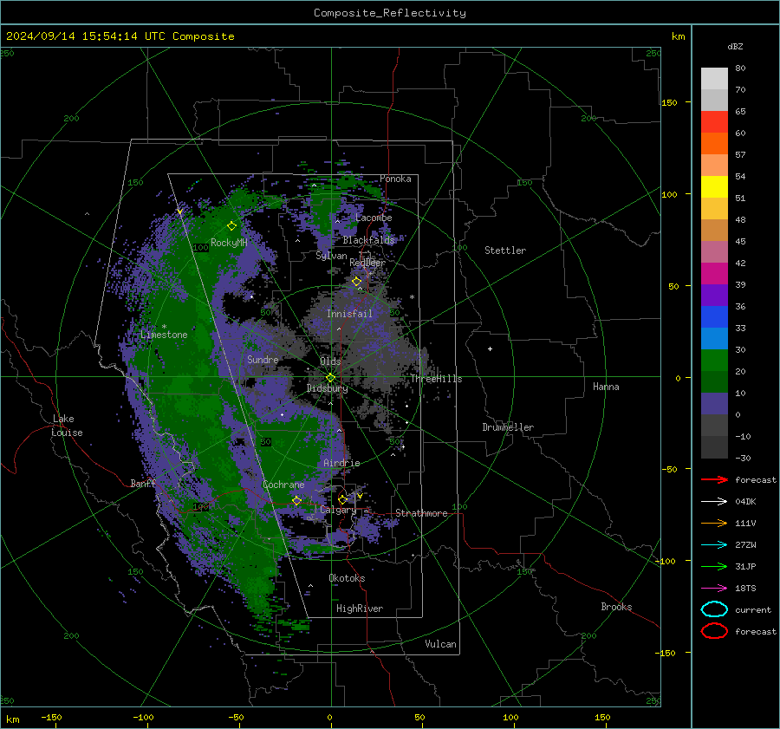Click the Drumheller city label

(508, 427)
